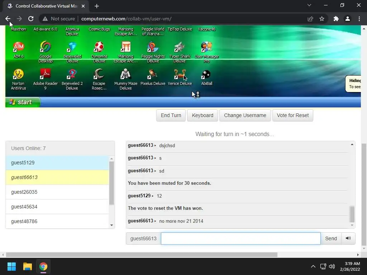
Task: Click the users list scroll down arrow
Action: pos(112,225)
